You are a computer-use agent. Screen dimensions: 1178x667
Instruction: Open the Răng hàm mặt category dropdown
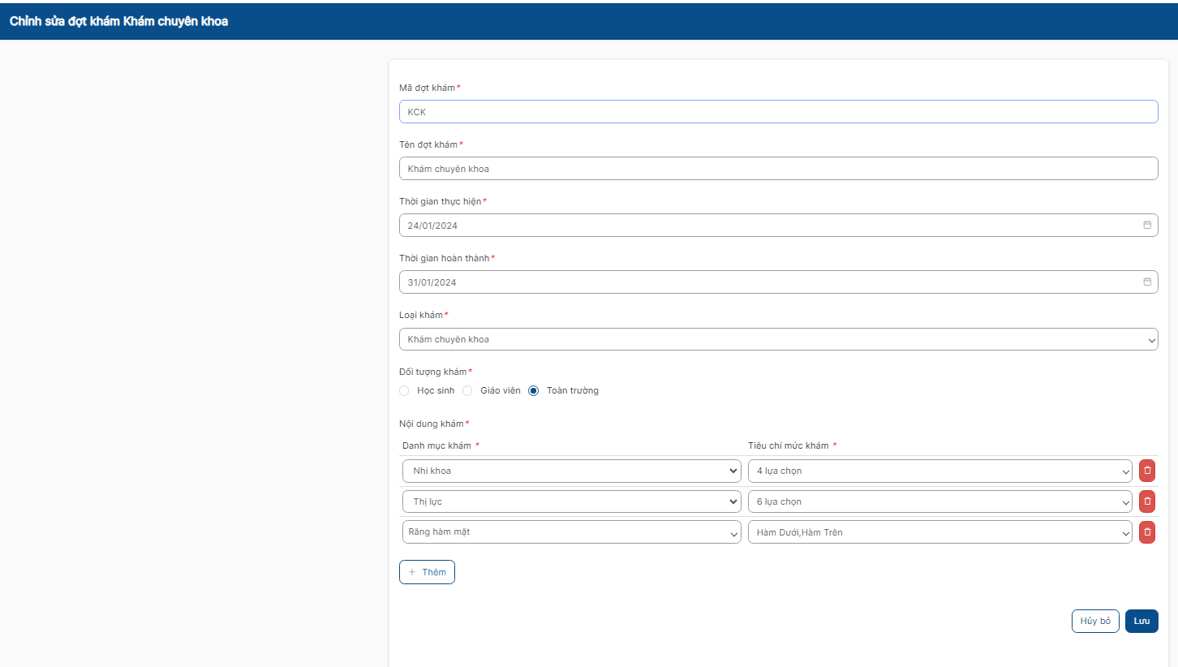[x=571, y=532]
